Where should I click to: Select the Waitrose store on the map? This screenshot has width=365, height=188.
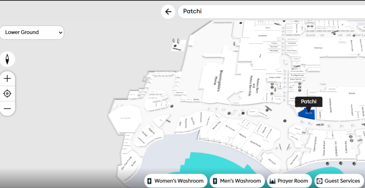(318, 48)
